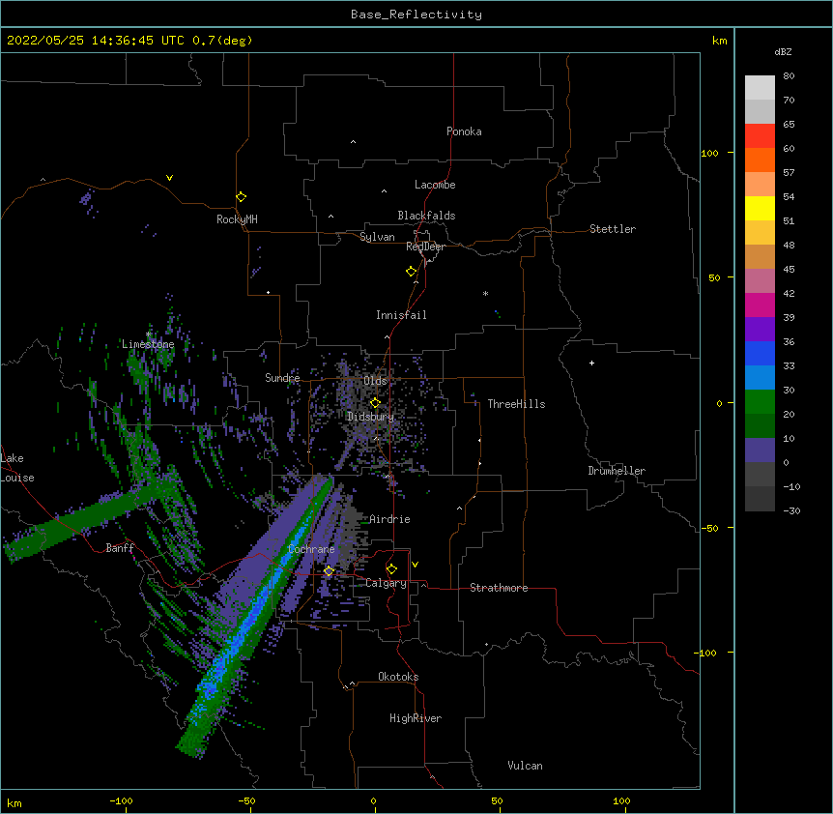Click the Base_Reflectivity title text

click(x=416, y=15)
